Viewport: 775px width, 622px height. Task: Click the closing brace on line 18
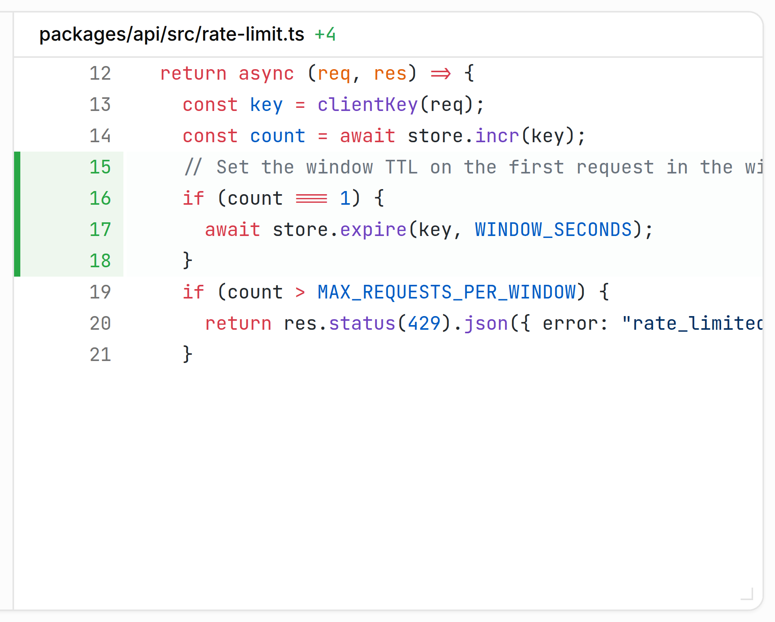click(x=187, y=261)
